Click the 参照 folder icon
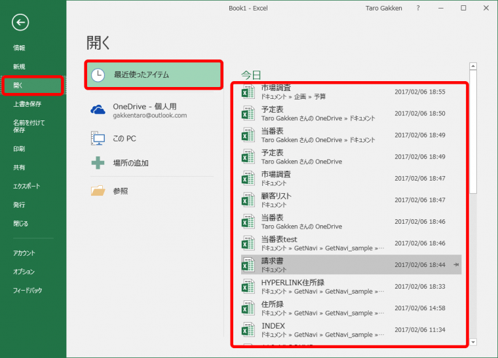 pyautogui.click(x=98, y=190)
